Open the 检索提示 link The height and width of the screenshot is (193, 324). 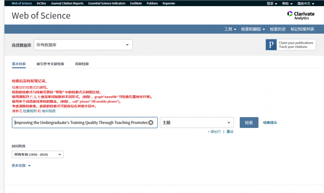point(270,123)
